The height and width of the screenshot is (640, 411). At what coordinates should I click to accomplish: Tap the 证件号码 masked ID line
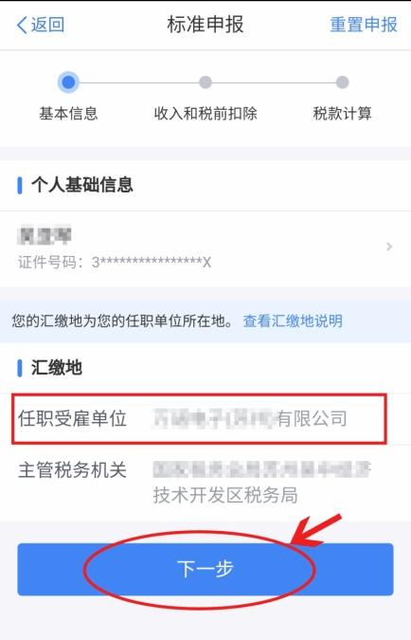point(115,262)
